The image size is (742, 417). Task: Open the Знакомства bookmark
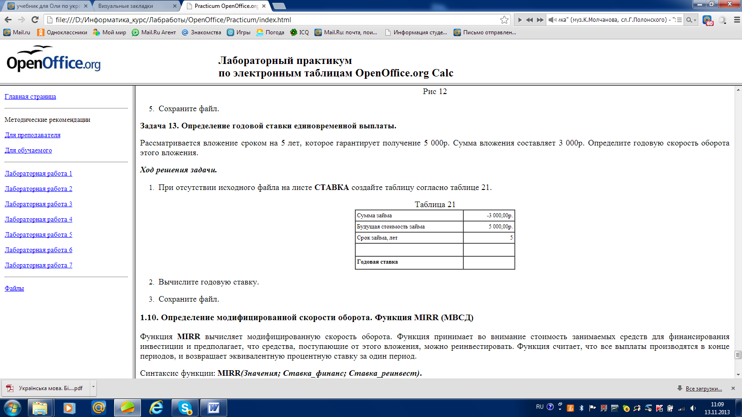pos(201,32)
